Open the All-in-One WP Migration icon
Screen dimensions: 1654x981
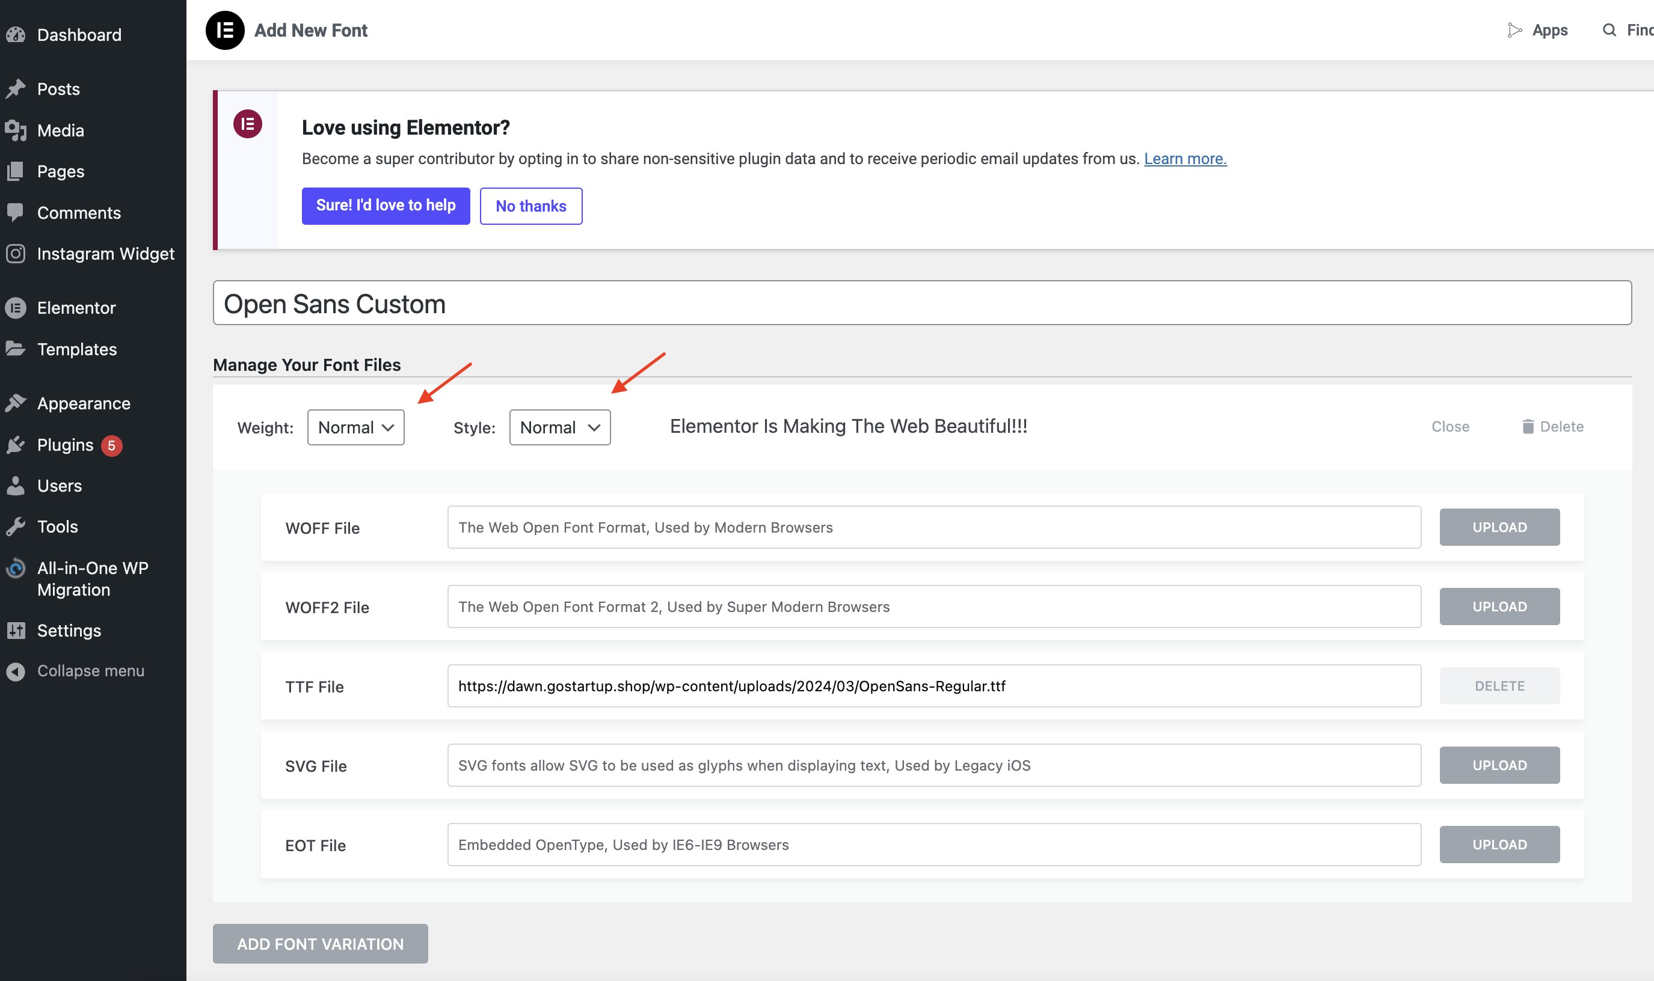(16, 569)
